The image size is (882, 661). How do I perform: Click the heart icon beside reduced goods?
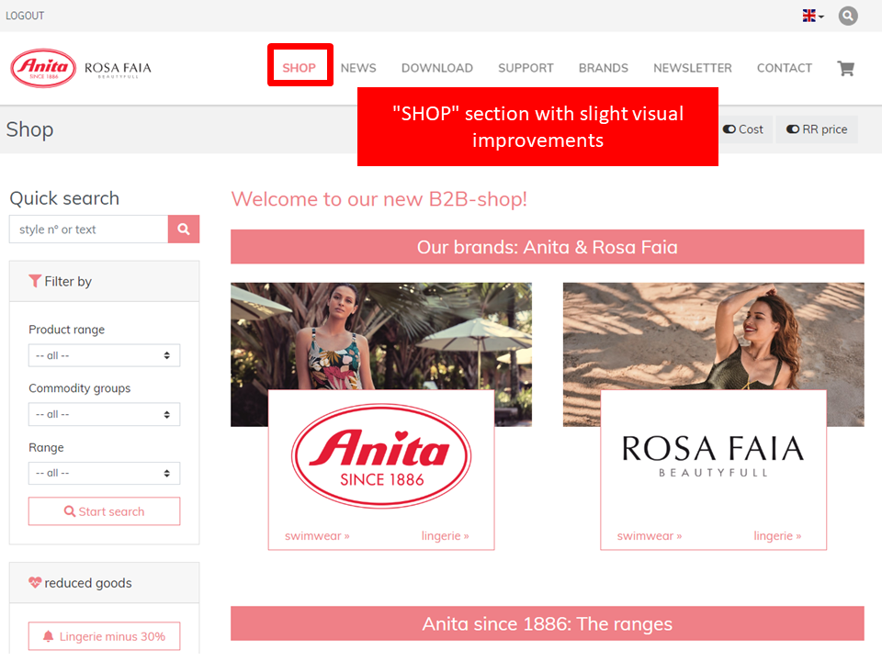35,583
